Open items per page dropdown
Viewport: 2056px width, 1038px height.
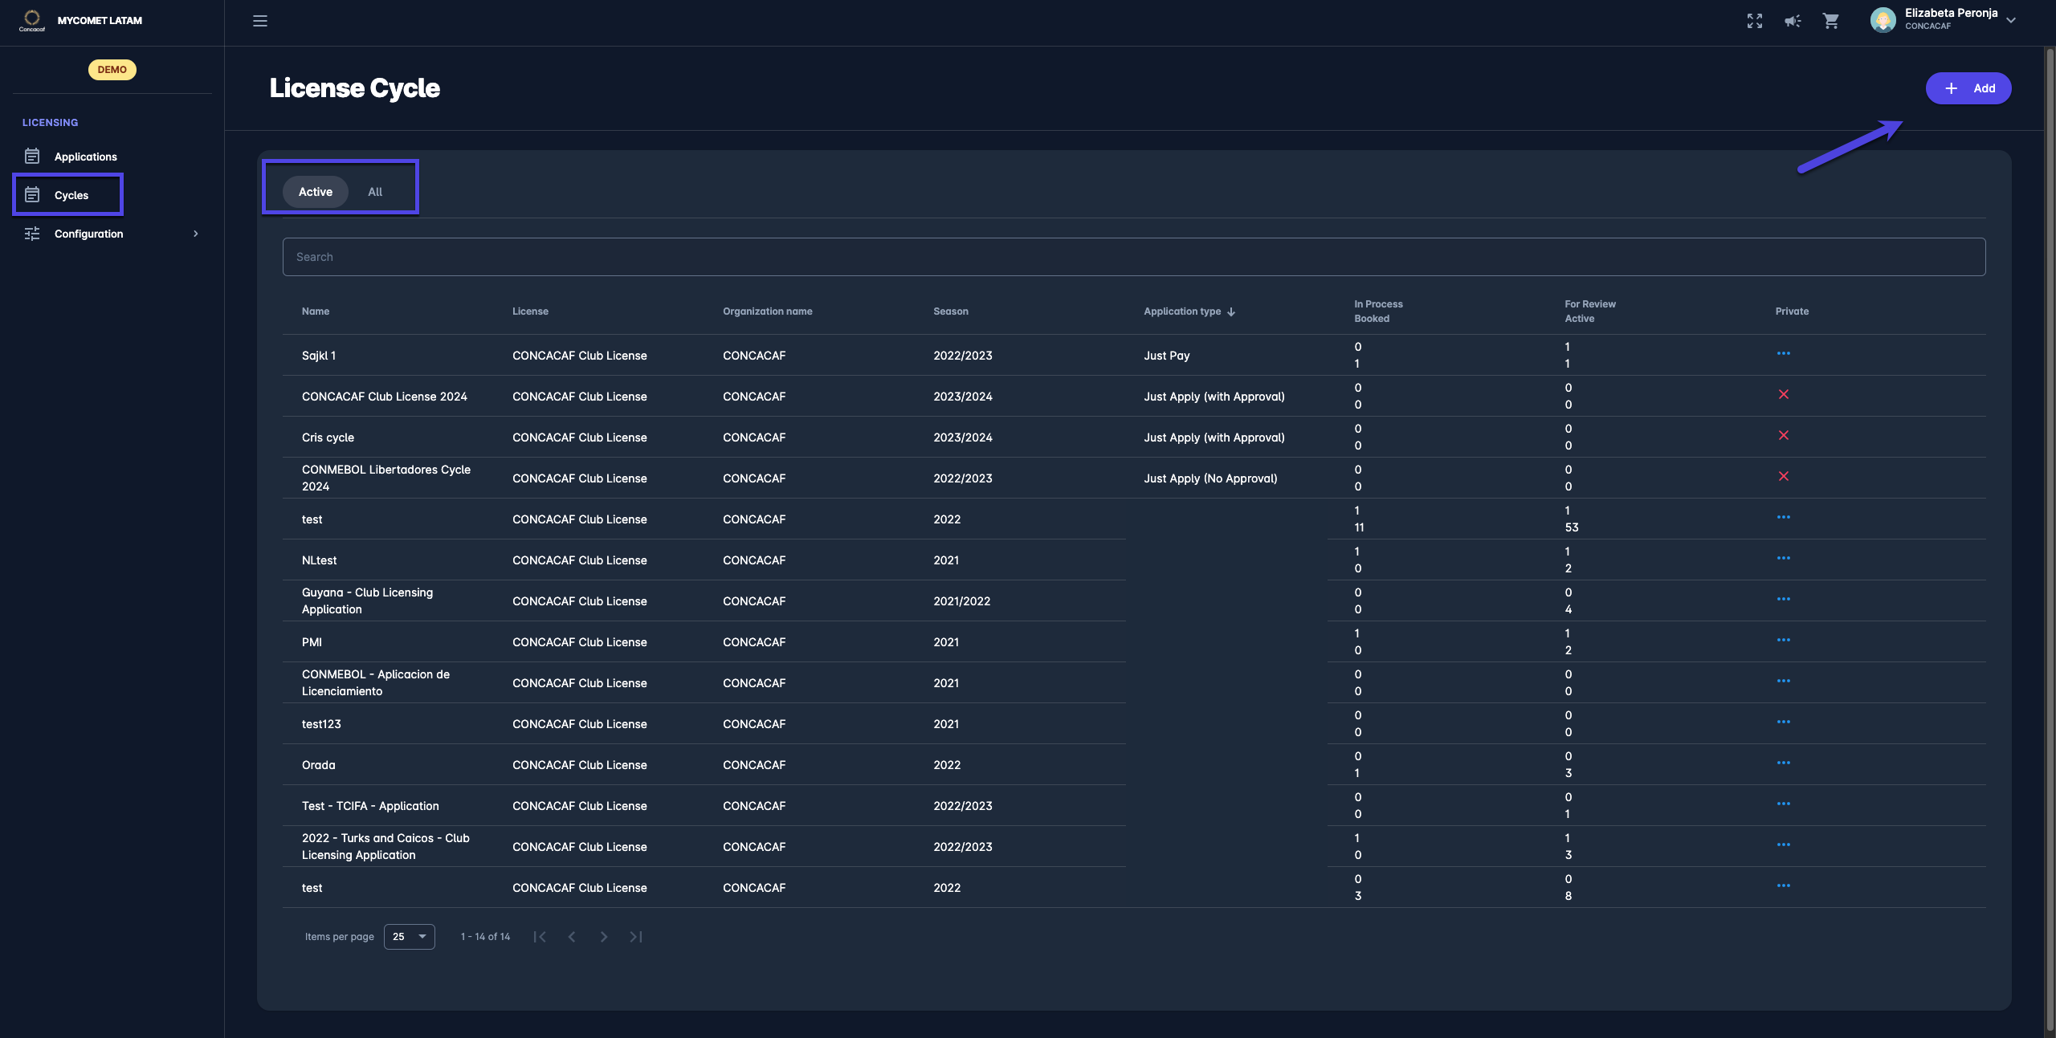pyautogui.click(x=409, y=937)
